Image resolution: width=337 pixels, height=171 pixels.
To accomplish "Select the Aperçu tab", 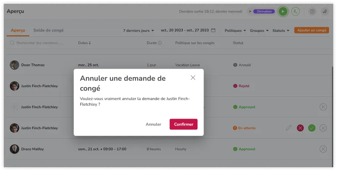I will [18, 30].
